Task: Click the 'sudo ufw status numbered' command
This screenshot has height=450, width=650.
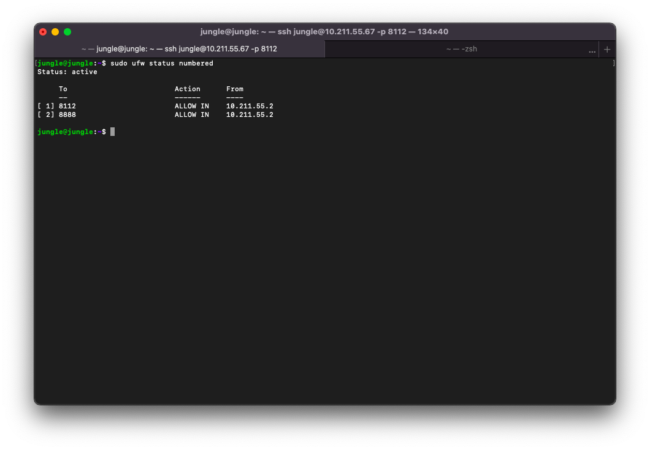Action: click(x=162, y=64)
